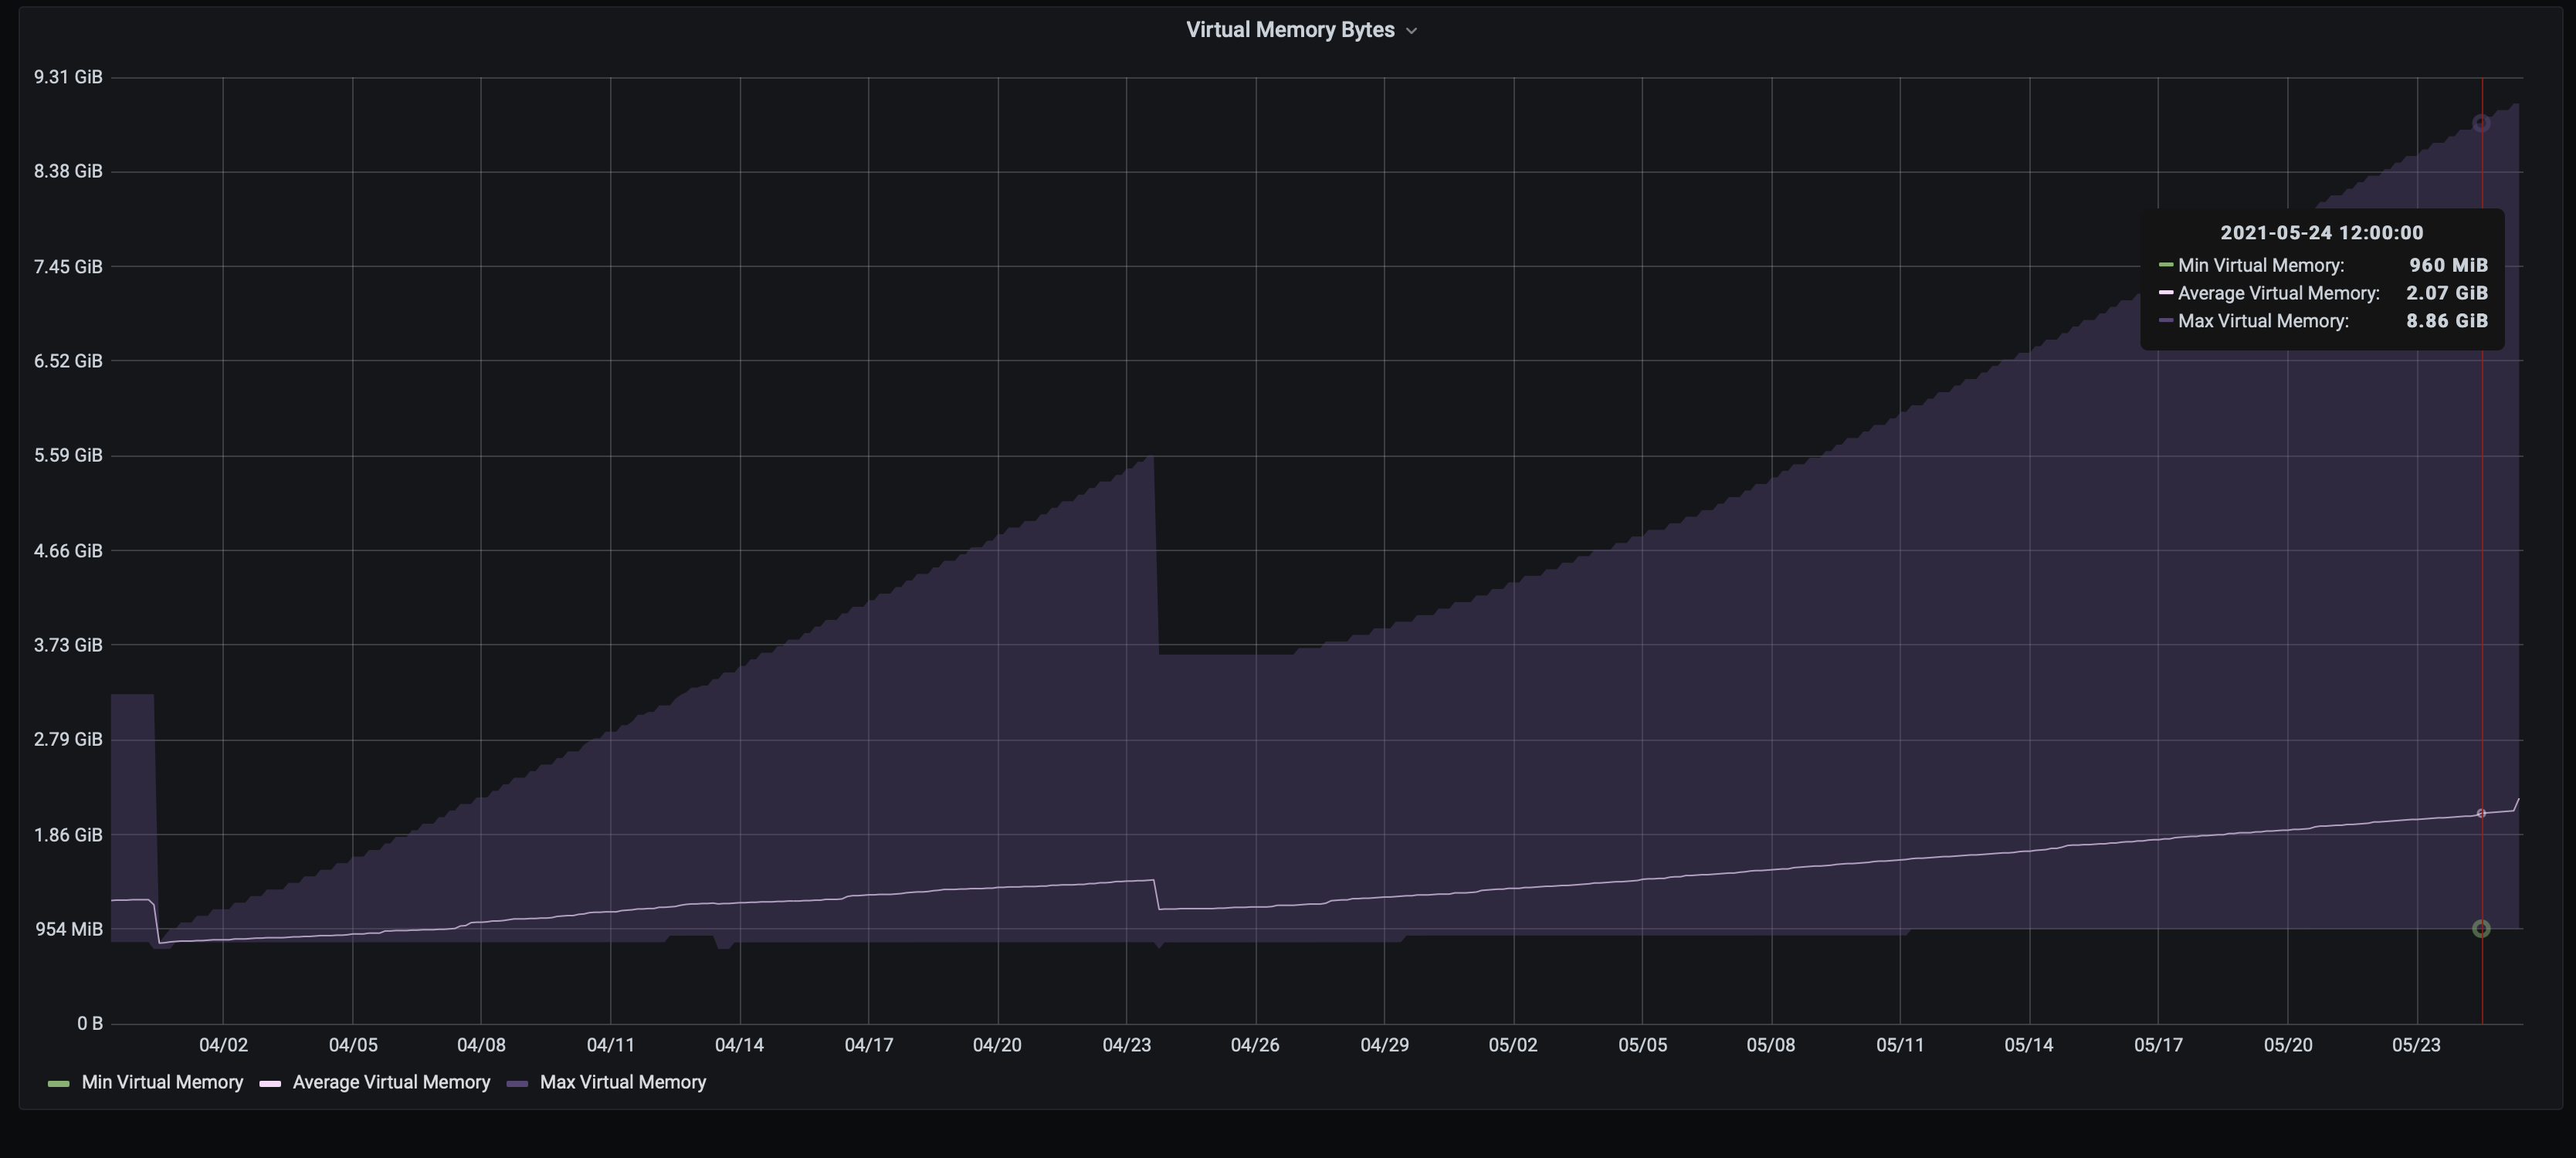Toggle the Max Virtual Memory series label
The height and width of the screenshot is (1158, 2576).
622,1082
